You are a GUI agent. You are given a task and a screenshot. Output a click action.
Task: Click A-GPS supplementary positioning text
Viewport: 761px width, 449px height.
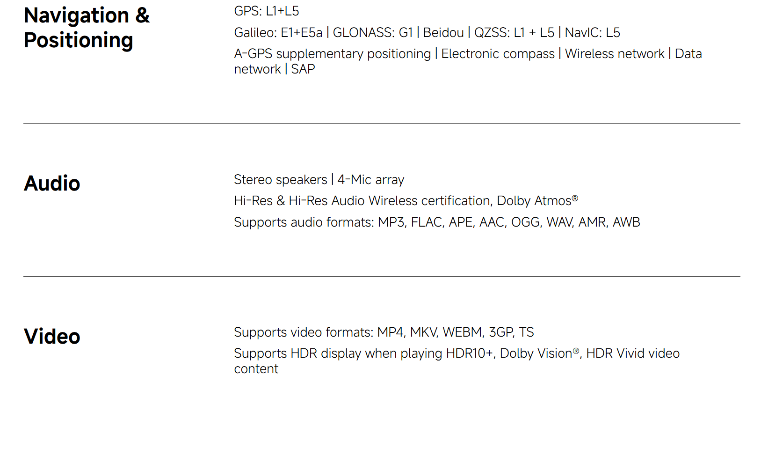pyautogui.click(x=332, y=54)
